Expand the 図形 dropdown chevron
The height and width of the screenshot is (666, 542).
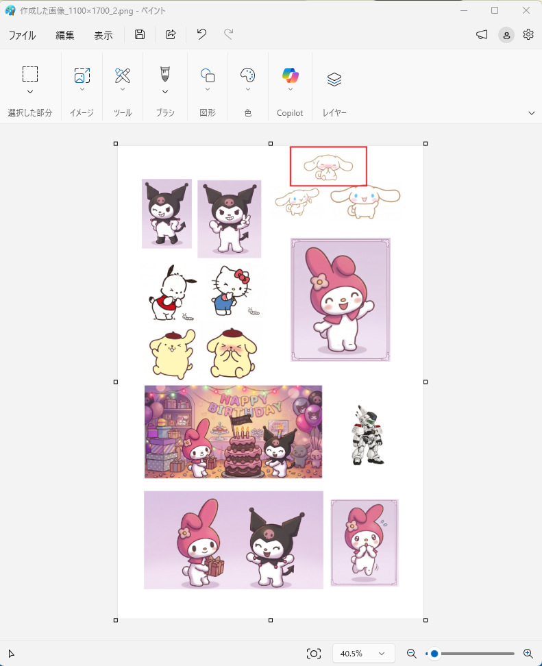click(x=208, y=89)
